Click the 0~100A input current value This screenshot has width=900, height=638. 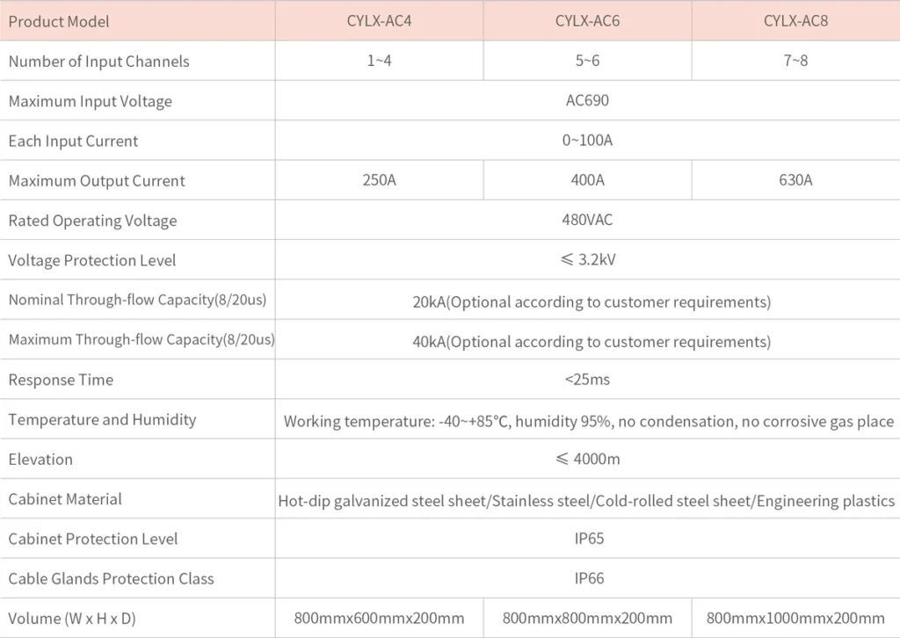[587, 141]
